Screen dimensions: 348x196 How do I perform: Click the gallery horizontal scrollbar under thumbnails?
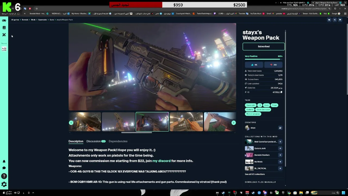(136, 133)
